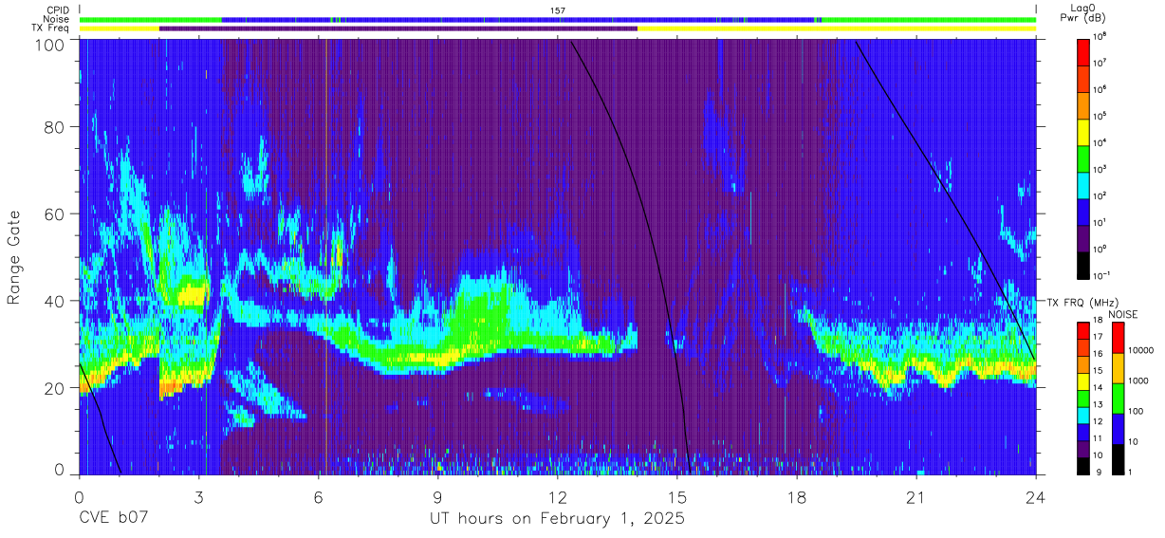This screenshot has width=1165, height=538.
Task: Click the 16 MHz label on frequency legend
Action: tap(1099, 354)
